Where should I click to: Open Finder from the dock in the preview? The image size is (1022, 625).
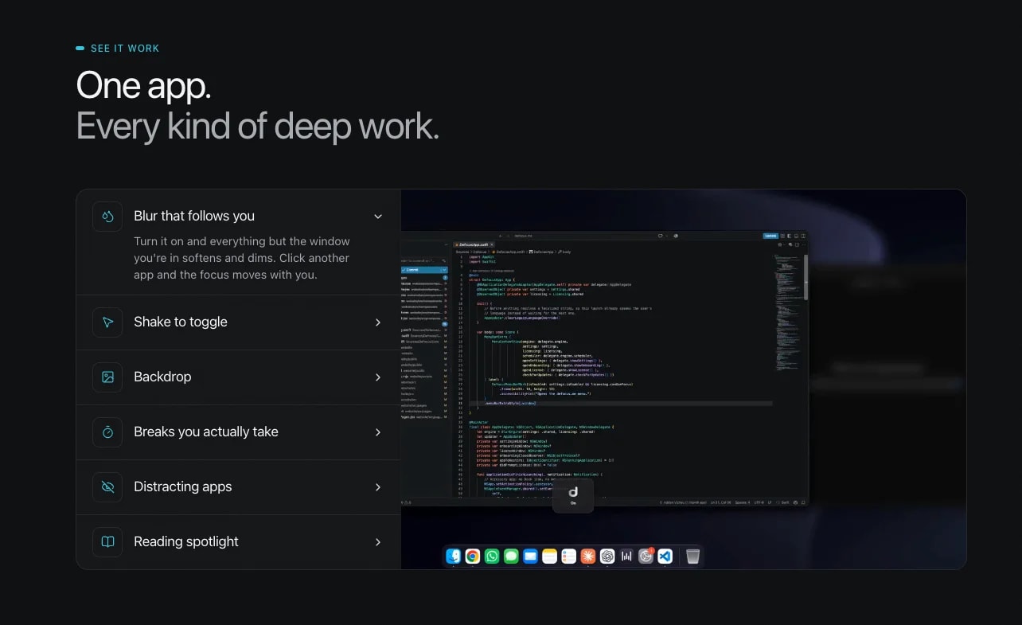coord(453,557)
